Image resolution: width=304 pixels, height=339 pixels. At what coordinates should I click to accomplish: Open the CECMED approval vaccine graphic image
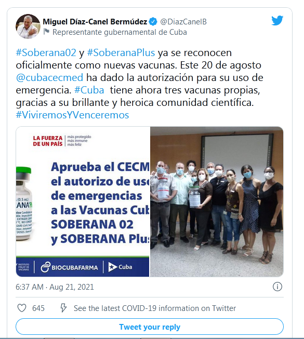coord(83,201)
